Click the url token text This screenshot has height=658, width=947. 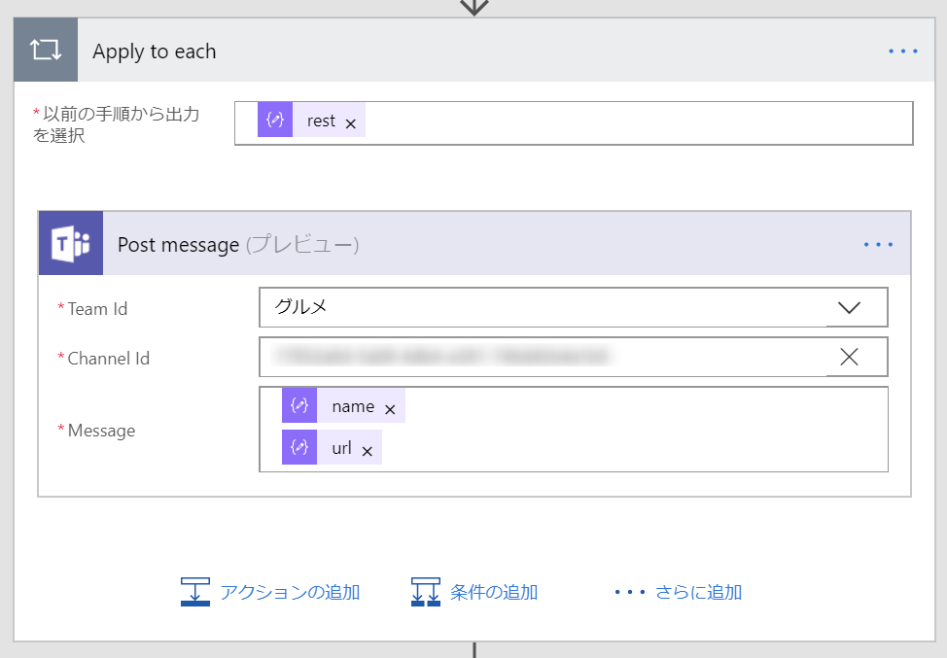click(342, 448)
